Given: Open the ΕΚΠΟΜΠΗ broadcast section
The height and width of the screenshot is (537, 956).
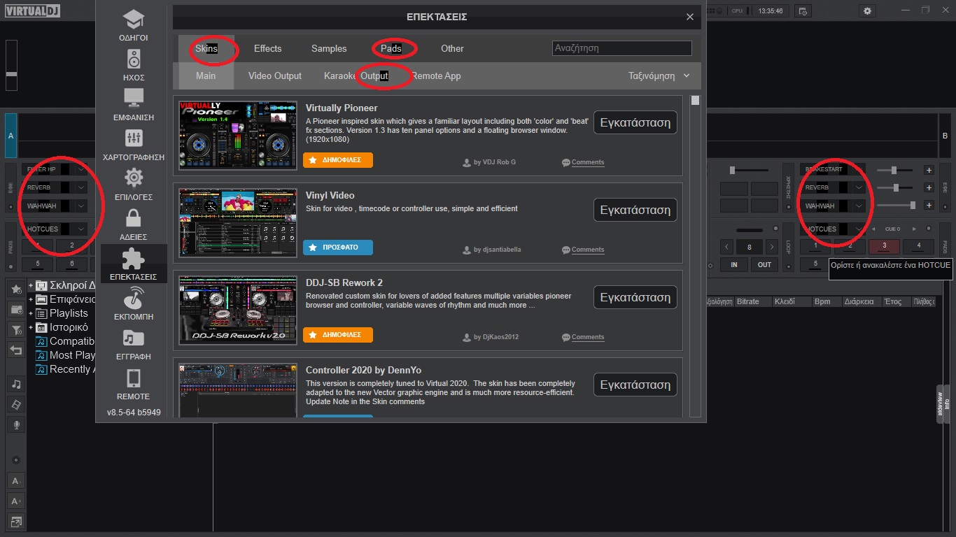Looking at the screenshot, I should coord(134,303).
